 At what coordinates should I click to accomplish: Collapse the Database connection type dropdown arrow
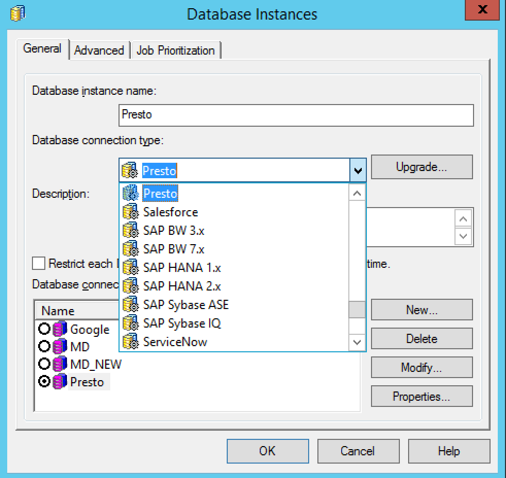pyautogui.click(x=358, y=170)
